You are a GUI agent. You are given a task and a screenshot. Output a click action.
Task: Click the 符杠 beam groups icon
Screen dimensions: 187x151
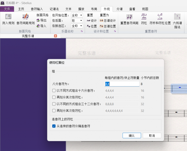144,19
